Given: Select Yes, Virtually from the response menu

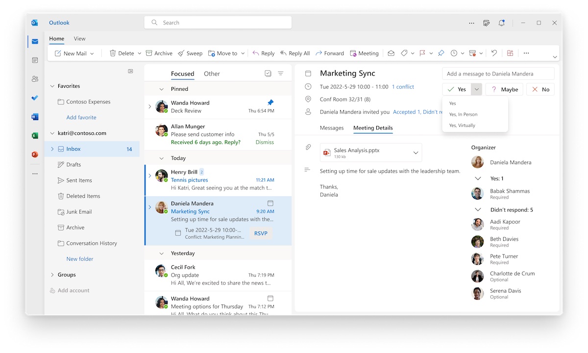Looking at the screenshot, I should point(464,125).
